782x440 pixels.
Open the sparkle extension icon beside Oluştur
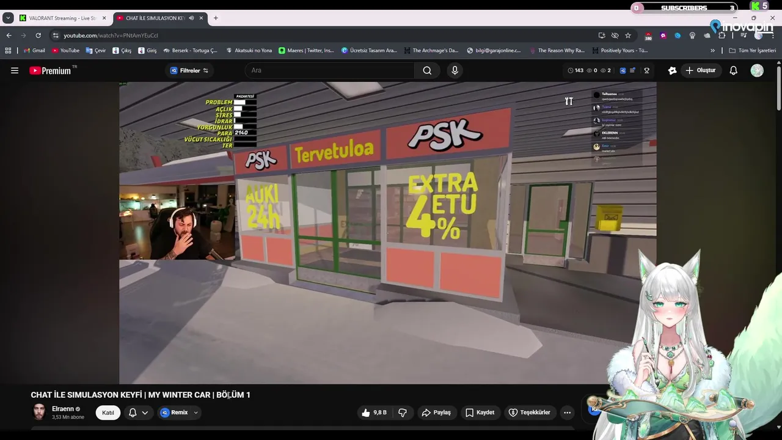tap(672, 70)
